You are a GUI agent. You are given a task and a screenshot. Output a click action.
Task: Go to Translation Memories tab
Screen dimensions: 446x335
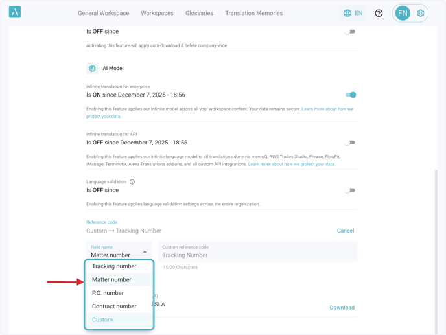(x=253, y=13)
